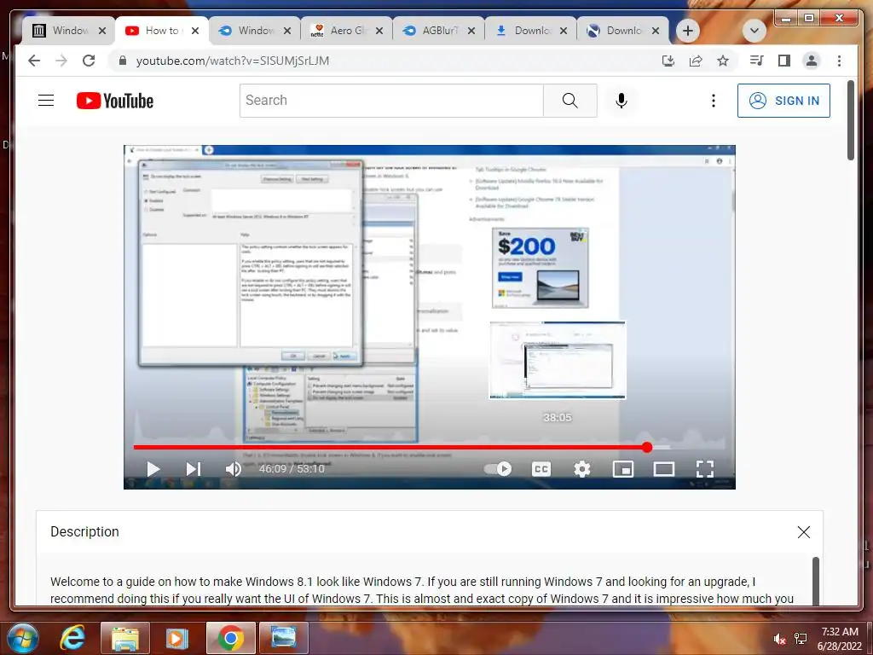
Task: Click the YouTube logo
Action: 115,101
